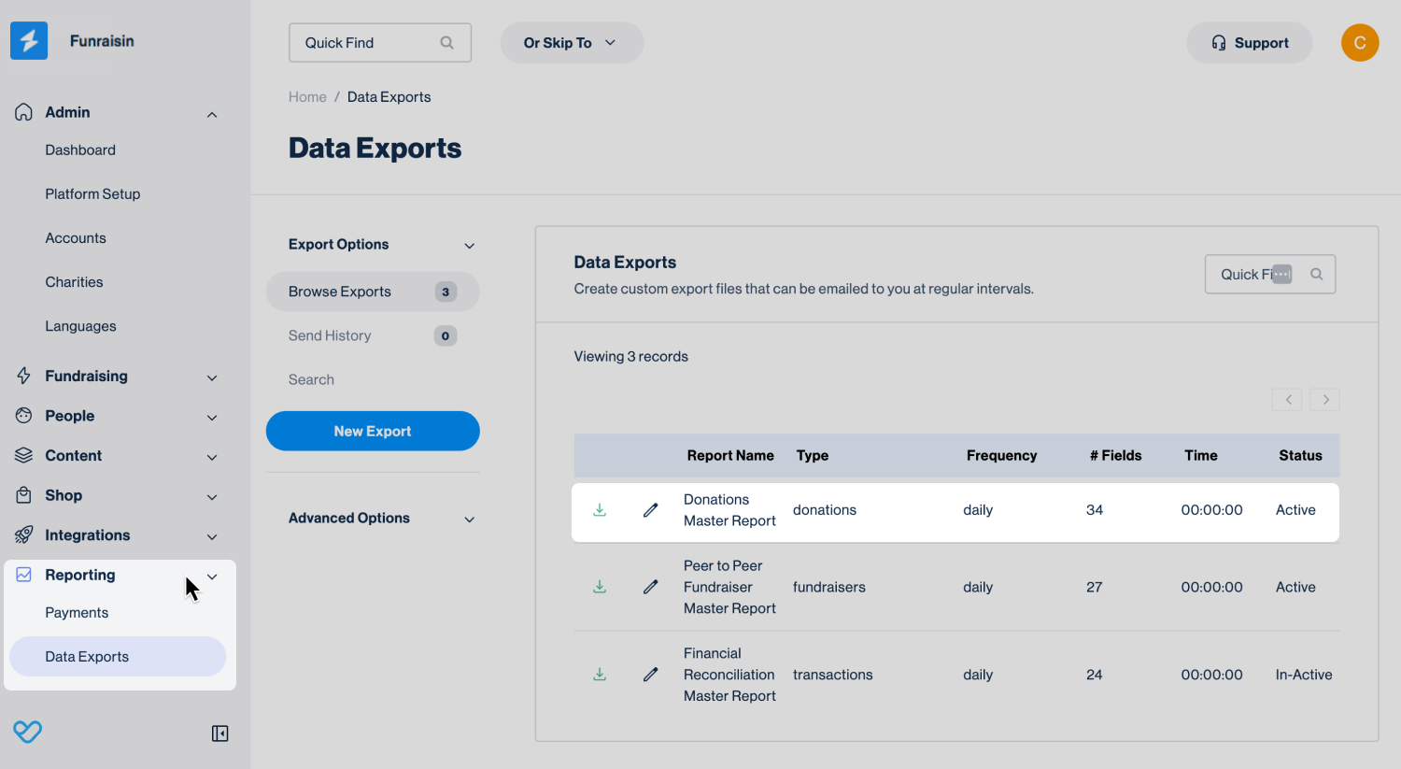
Task: Collapse the Admin section chevron
Action: pos(212,114)
